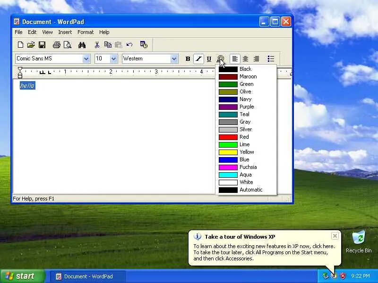Choose Maroon text color
The image size is (378, 283).
tap(246, 76)
